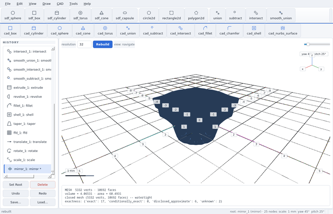333x214 pixels.
Task: Select ffd_1 history entry
Action: (27, 133)
